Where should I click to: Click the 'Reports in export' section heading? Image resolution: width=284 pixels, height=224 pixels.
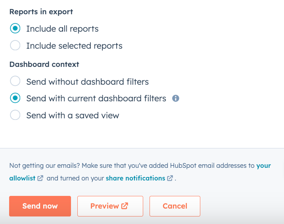point(41,11)
